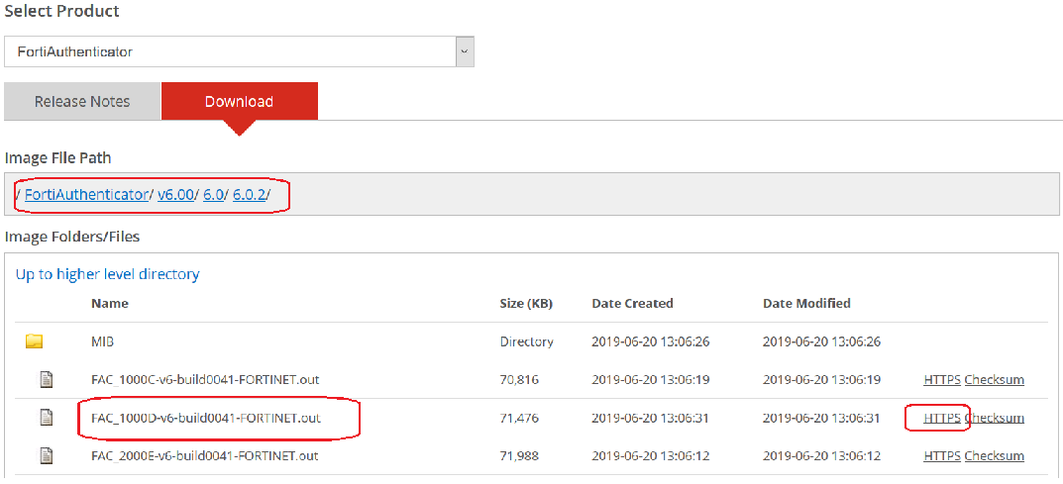Click the 6.0.2 path link

click(249, 195)
